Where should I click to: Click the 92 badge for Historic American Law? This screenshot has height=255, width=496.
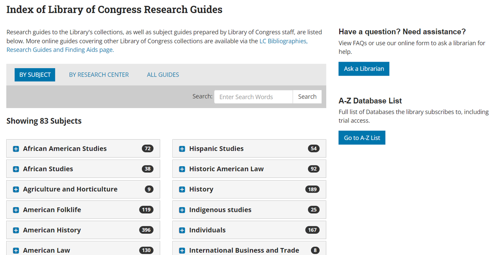pos(314,169)
